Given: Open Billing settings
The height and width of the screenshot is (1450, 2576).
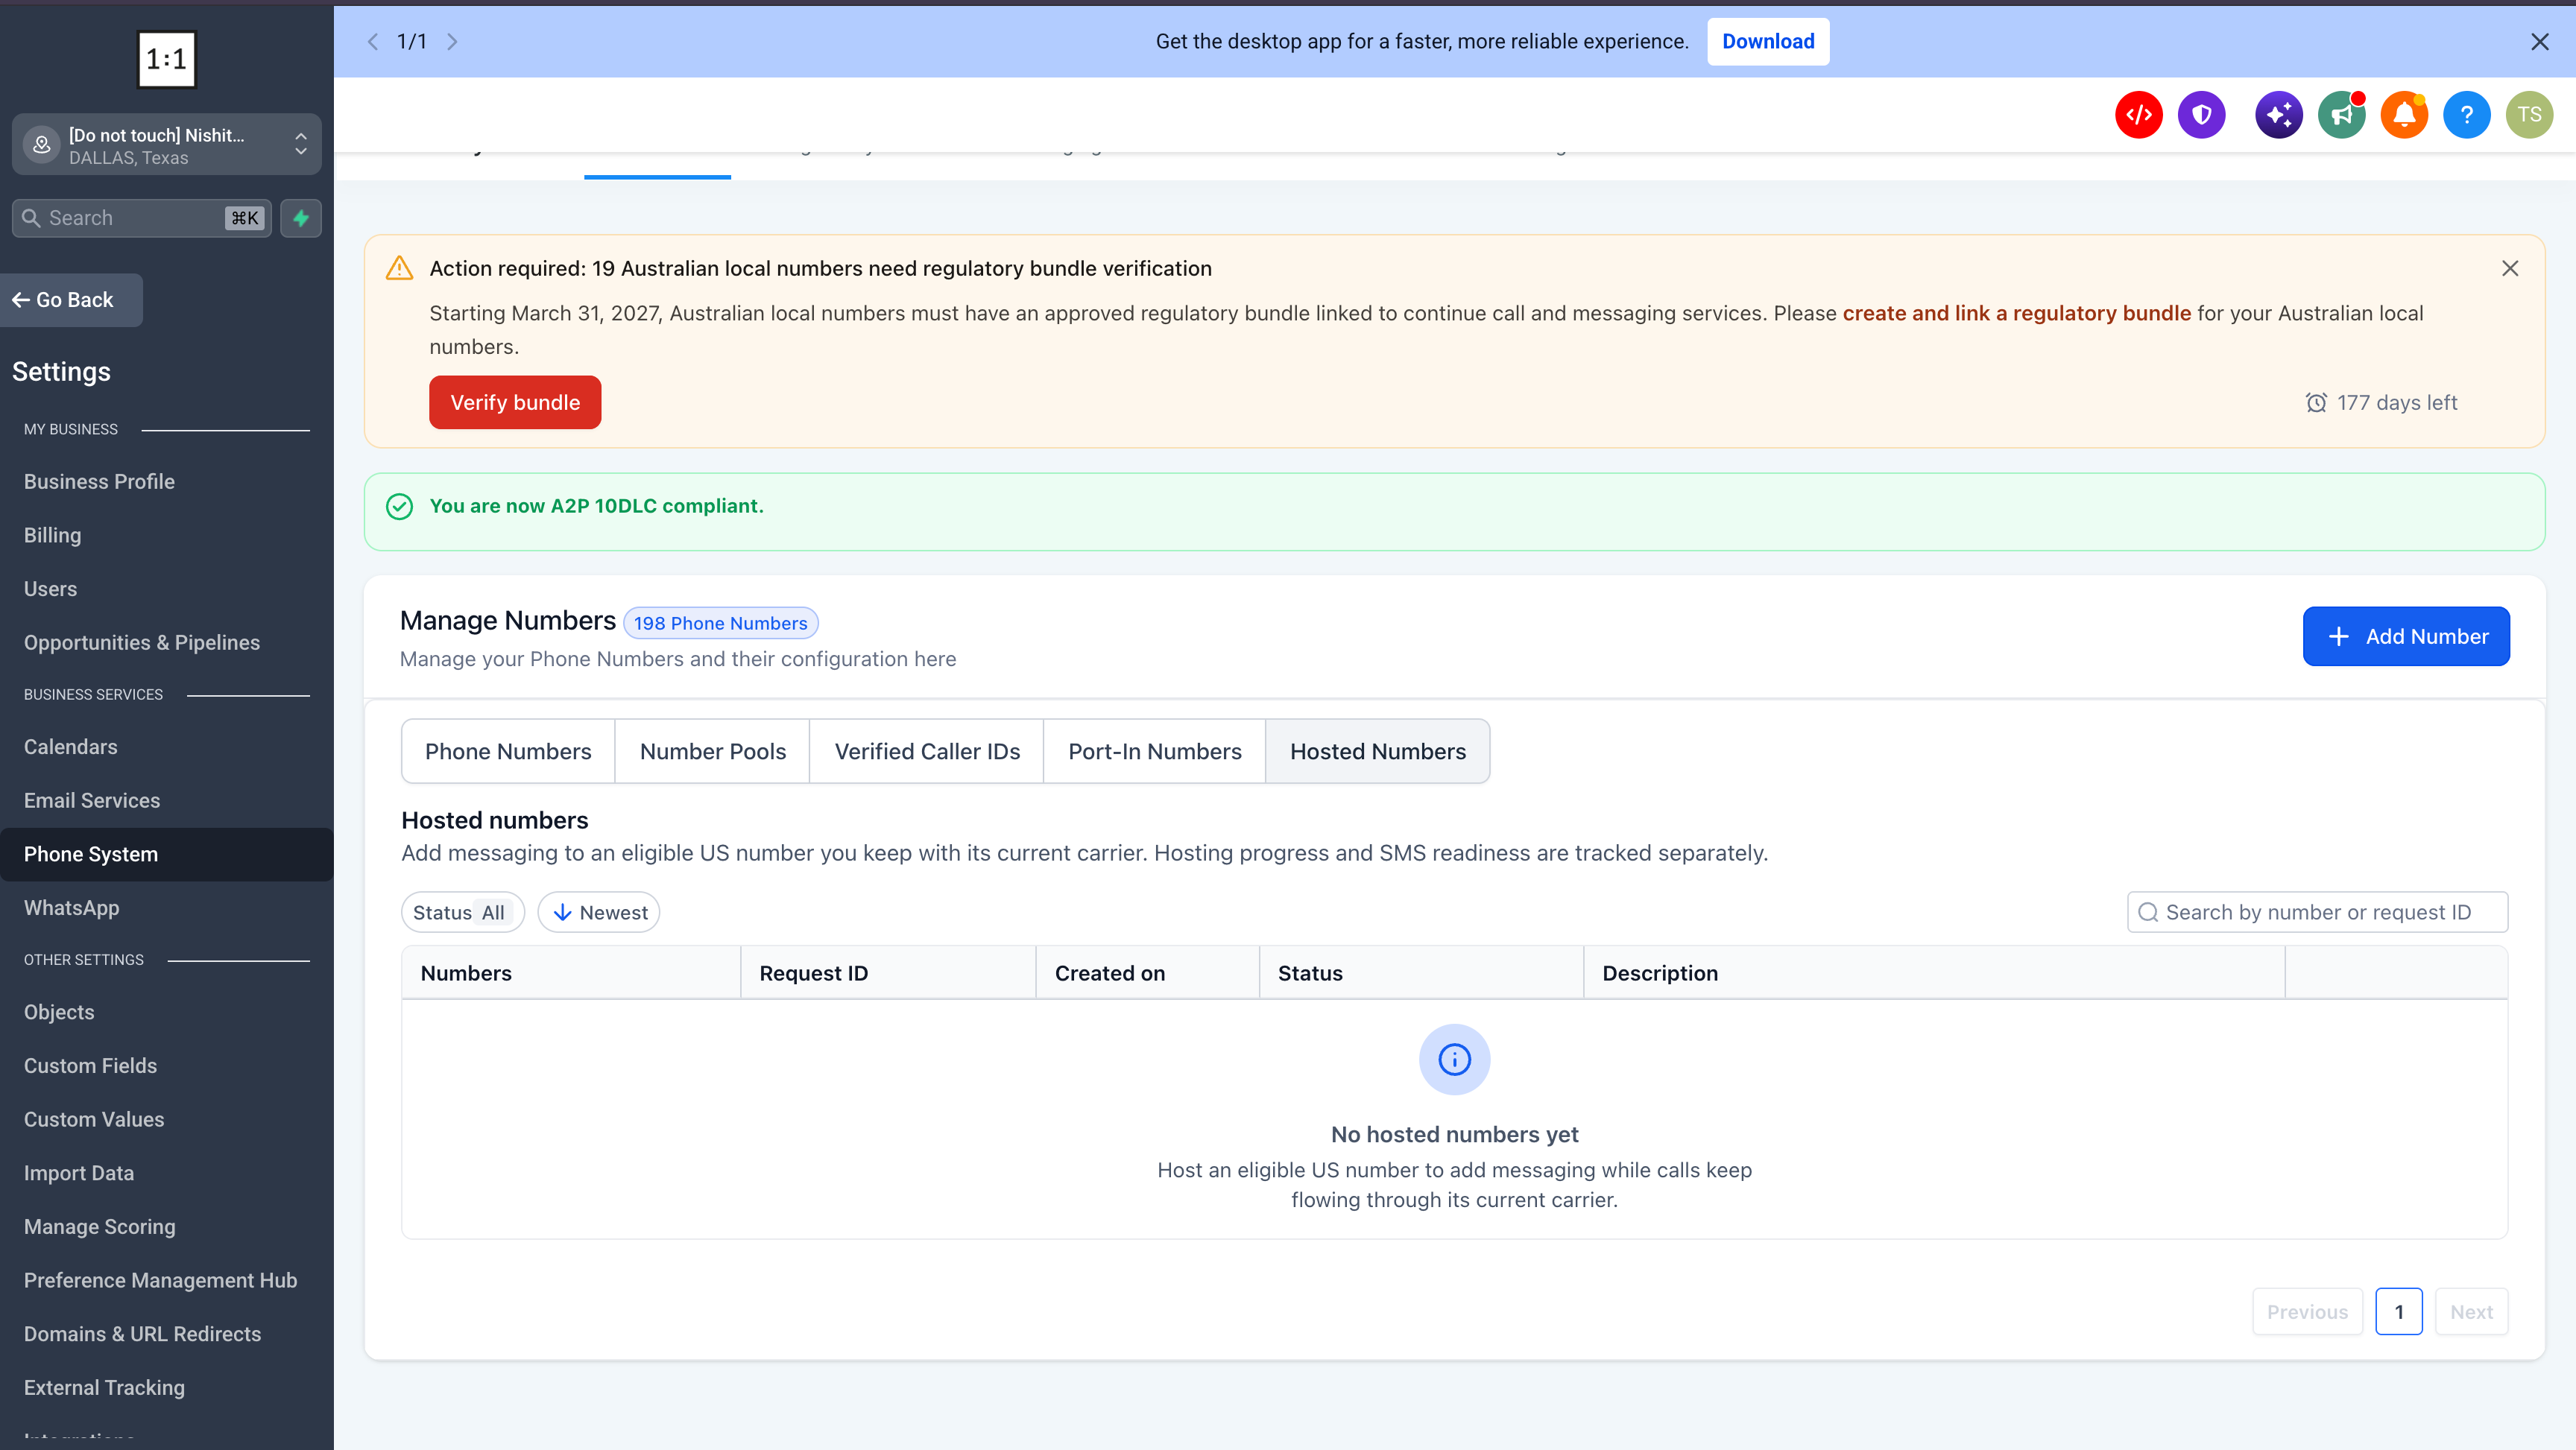Looking at the screenshot, I should point(52,535).
